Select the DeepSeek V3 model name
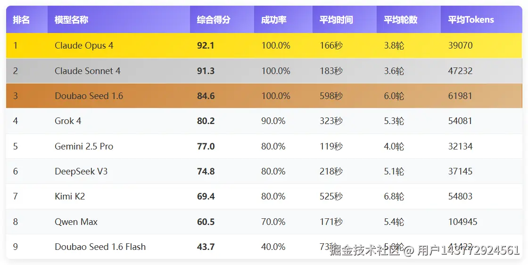This screenshot has height=265, width=528. tap(81, 171)
